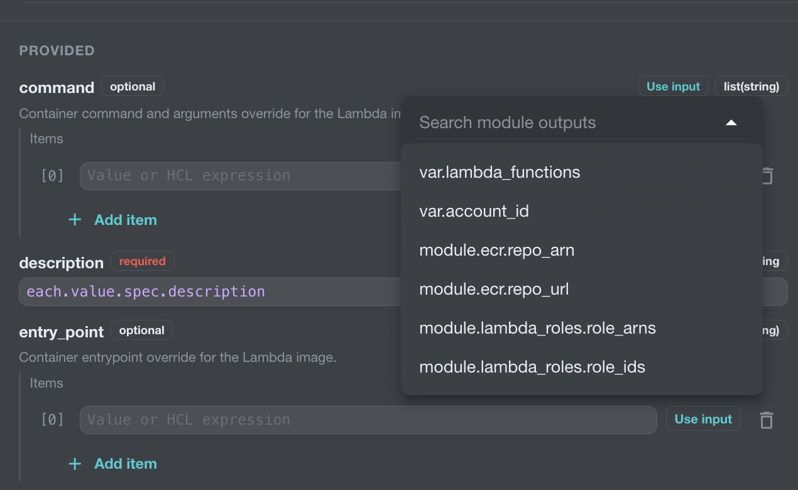Click the required badge next to description
Image resolution: width=798 pixels, height=490 pixels.
pos(143,261)
